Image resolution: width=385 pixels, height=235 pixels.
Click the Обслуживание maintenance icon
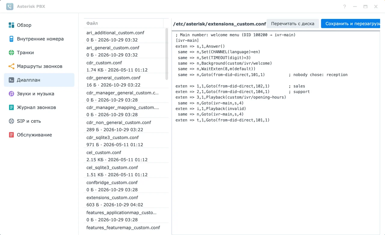click(11, 135)
